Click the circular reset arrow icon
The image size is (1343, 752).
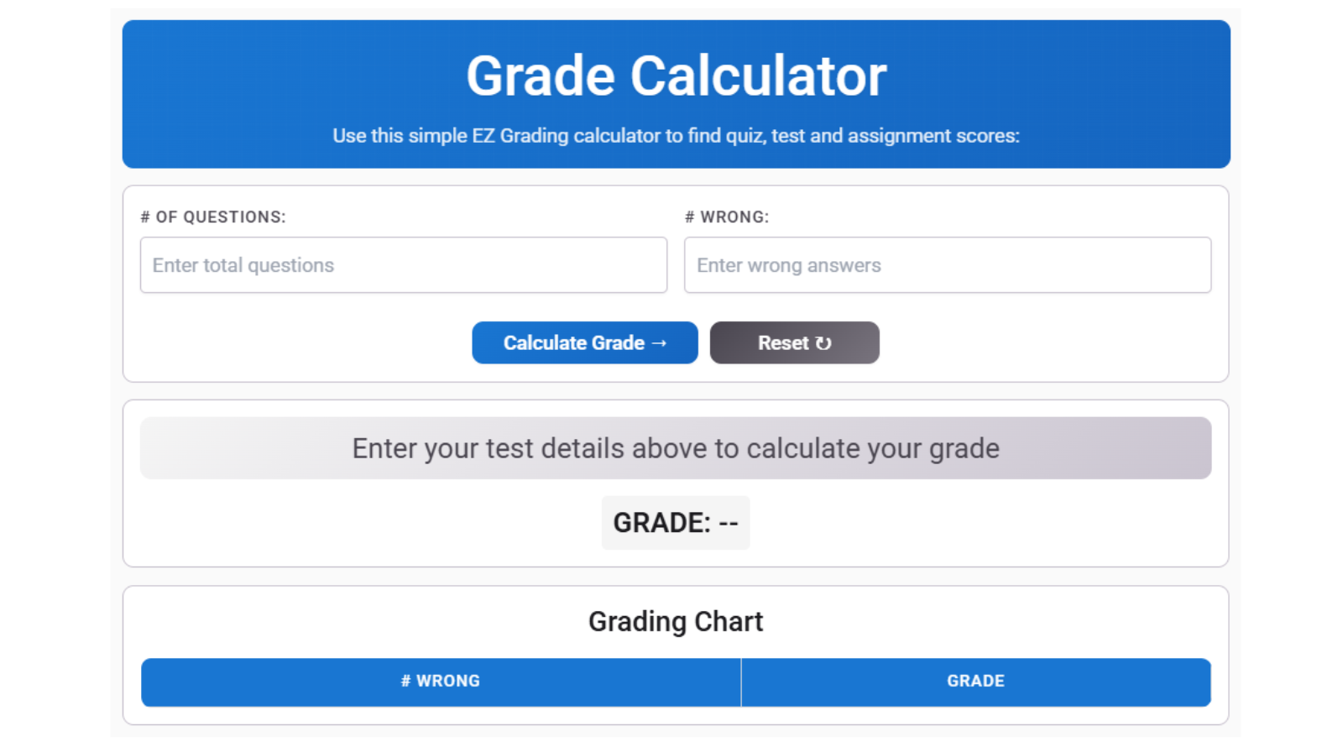coord(823,343)
